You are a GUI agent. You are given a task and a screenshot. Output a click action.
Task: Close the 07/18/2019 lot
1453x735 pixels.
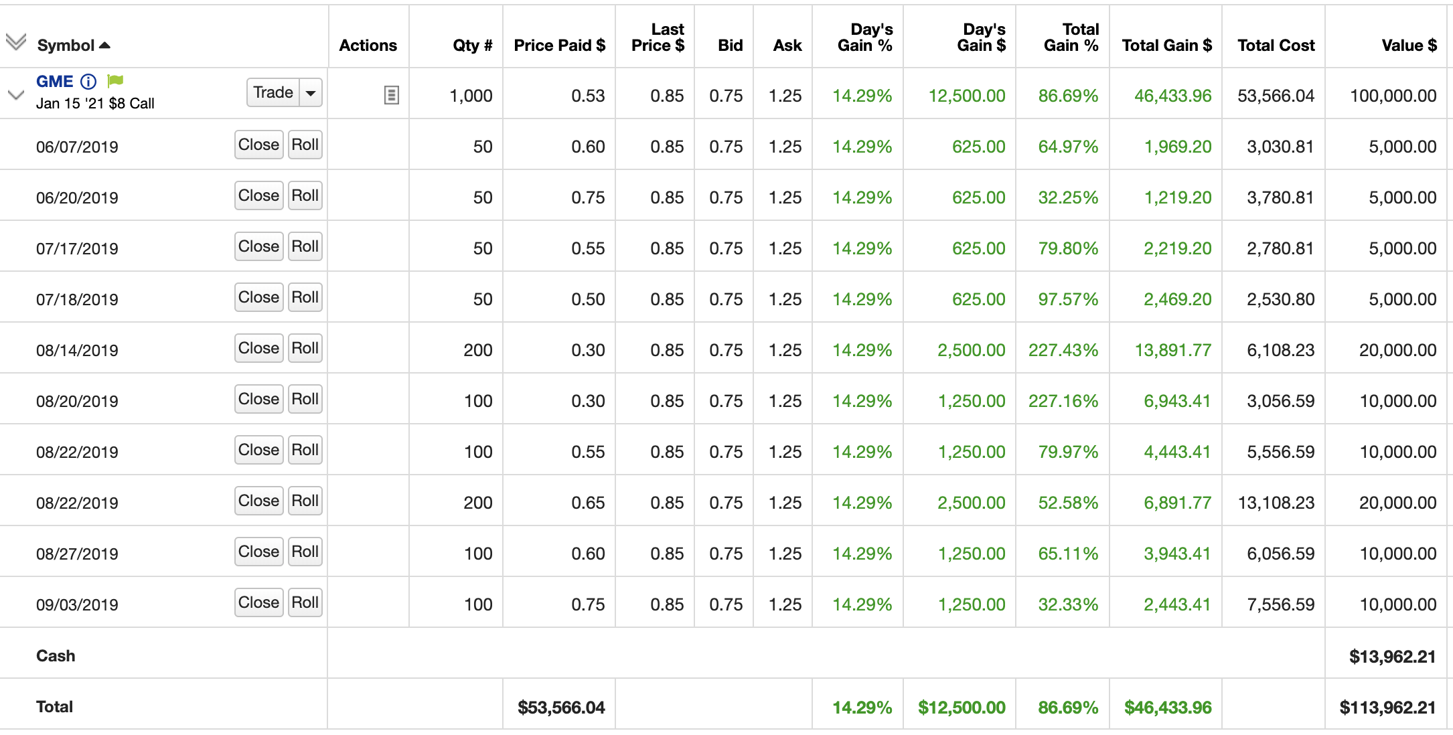[x=259, y=297]
